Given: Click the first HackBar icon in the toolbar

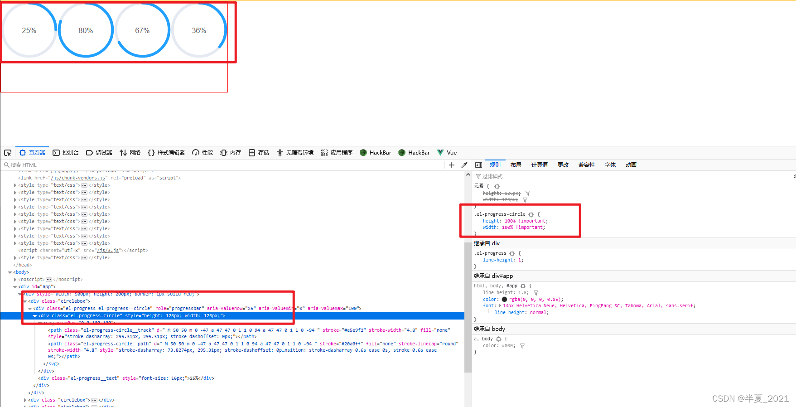Looking at the screenshot, I should pos(363,153).
